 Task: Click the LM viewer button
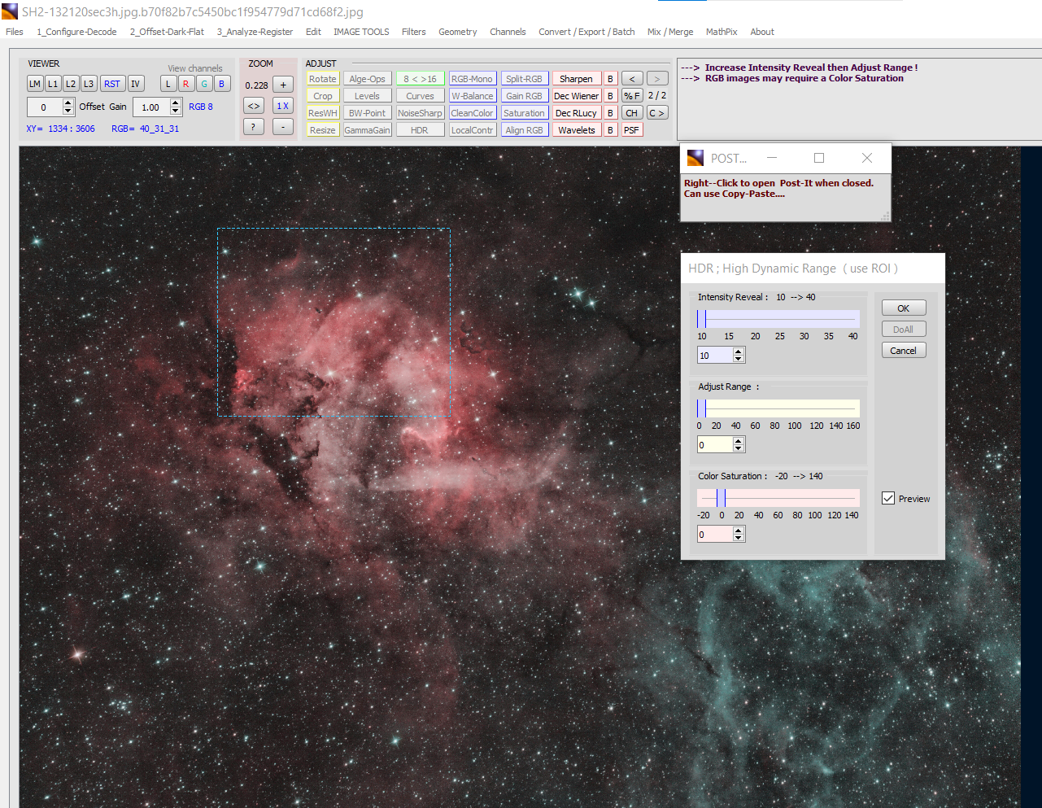click(x=35, y=84)
